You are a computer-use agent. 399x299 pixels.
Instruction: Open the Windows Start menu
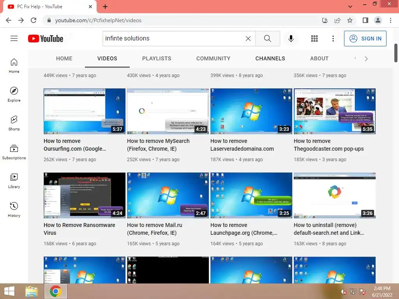click(x=9, y=291)
